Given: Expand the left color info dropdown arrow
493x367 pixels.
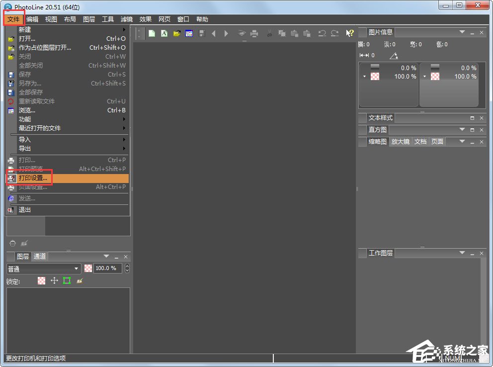Looking at the screenshot, I should point(364,77).
